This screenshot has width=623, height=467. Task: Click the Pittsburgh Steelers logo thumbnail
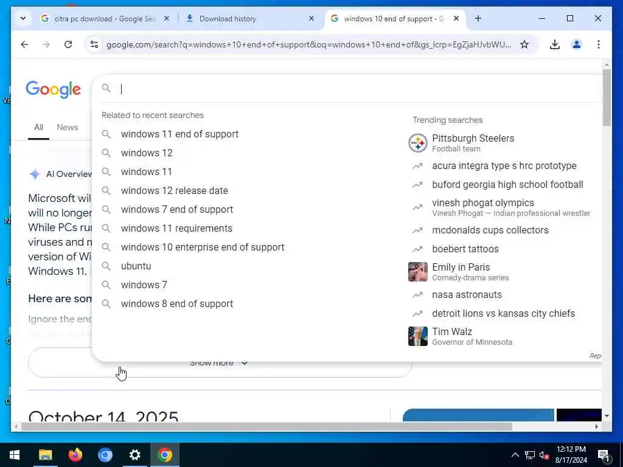click(x=418, y=143)
